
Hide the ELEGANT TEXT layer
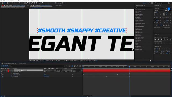[x=1, y=72]
